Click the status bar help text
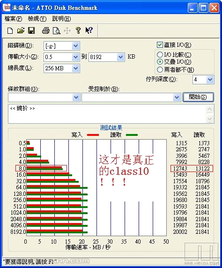The width and height of the screenshot is (222, 268). tap(29, 261)
